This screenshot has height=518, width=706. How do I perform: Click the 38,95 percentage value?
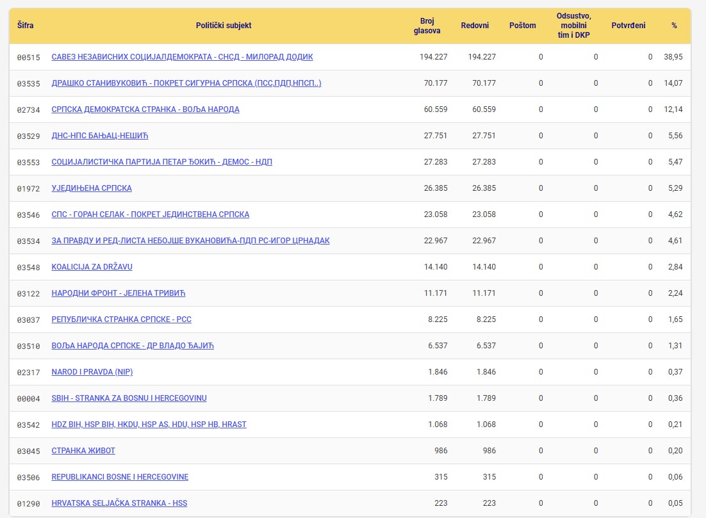coord(673,57)
